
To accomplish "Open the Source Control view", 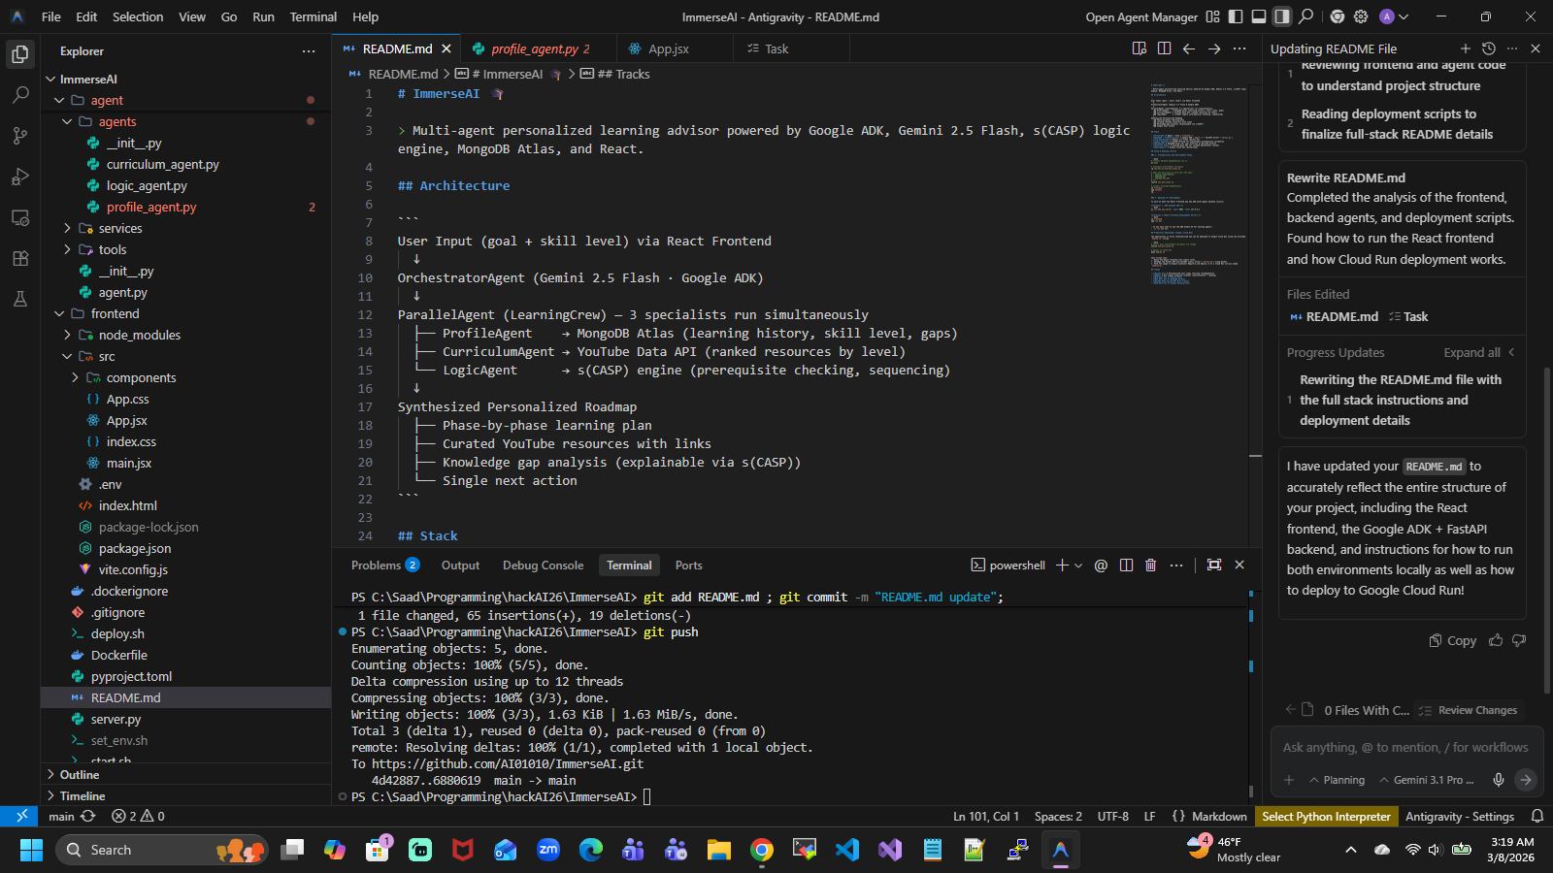I will tap(20, 136).
